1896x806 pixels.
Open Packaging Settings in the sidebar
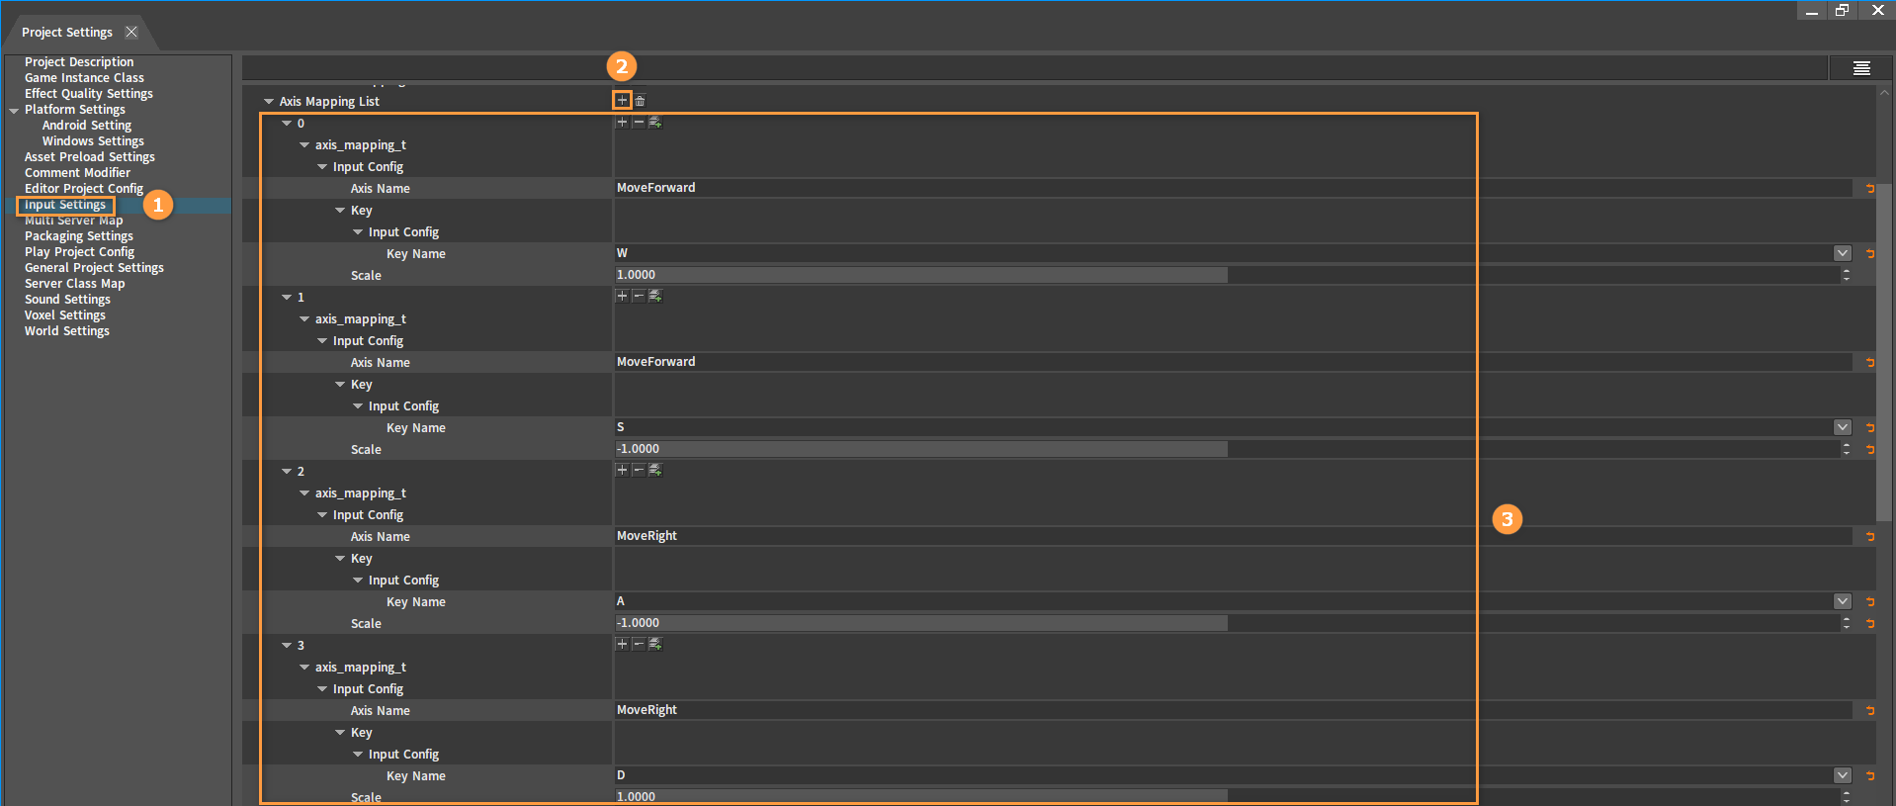click(78, 236)
